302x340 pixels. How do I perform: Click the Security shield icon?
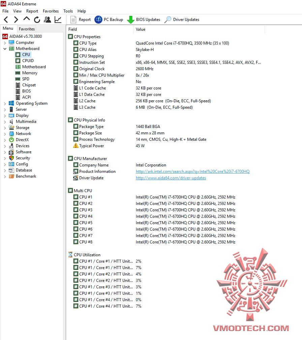[11, 158]
